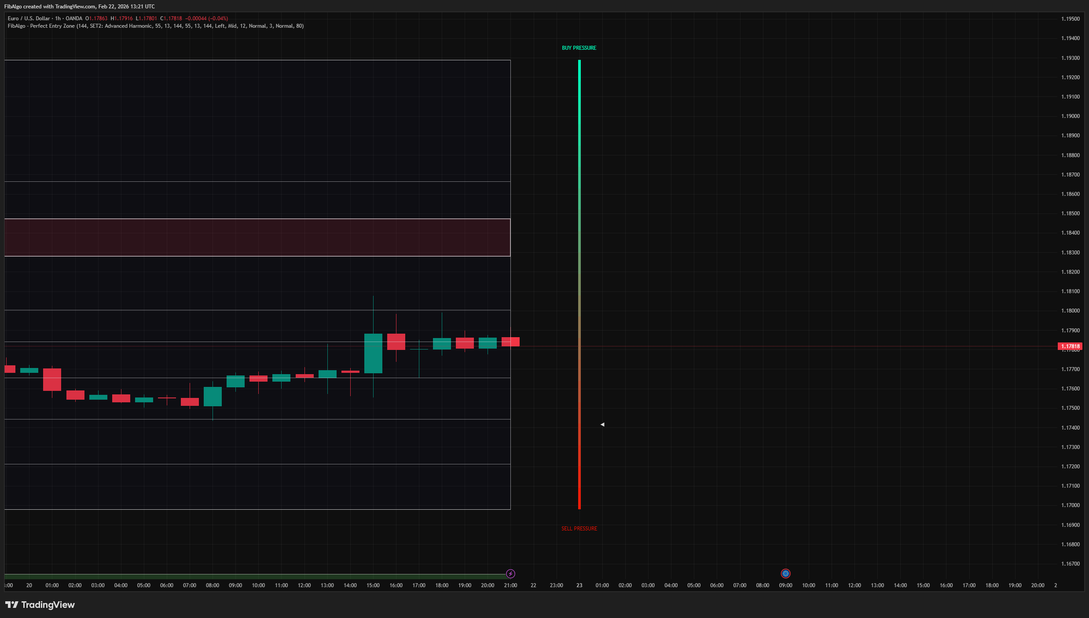This screenshot has height=618, width=1089.
Task: Click the 23 date label on the timeline
Action: 579,585
